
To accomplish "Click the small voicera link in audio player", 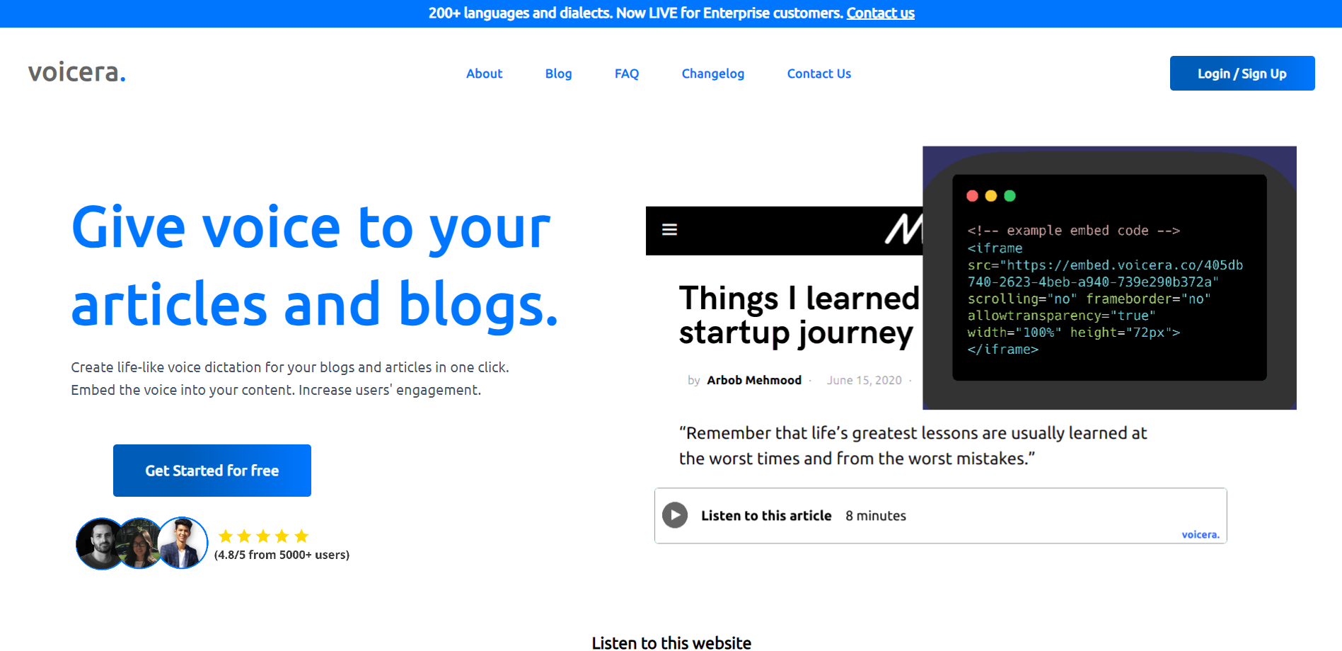I will point(1200,535).
